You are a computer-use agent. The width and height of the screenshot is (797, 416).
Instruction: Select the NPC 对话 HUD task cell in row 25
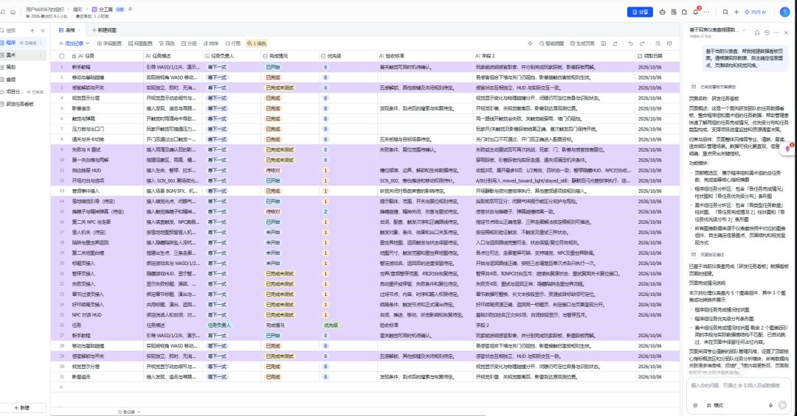(106, 315)
